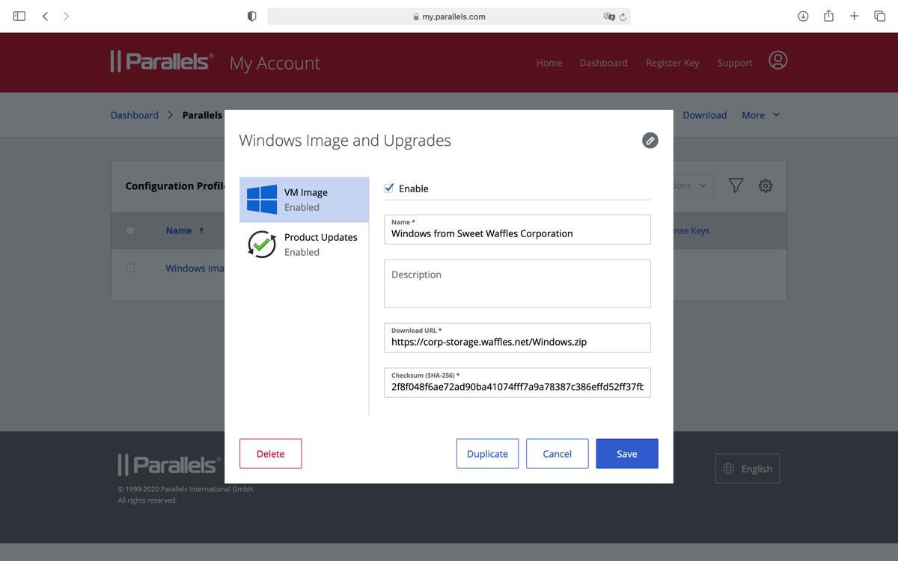Click the License Keys column header
898x561 pixels.
[691, 231]
